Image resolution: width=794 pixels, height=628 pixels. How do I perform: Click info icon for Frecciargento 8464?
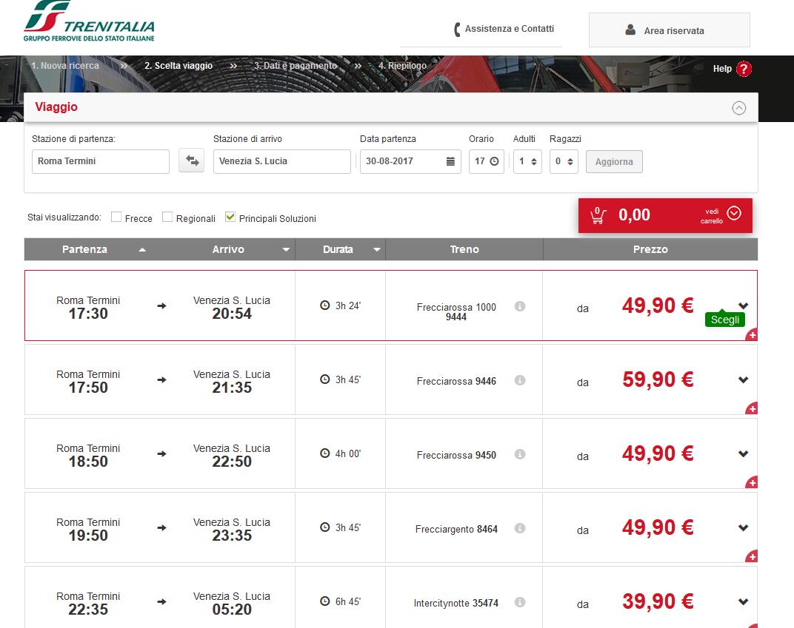520,528
